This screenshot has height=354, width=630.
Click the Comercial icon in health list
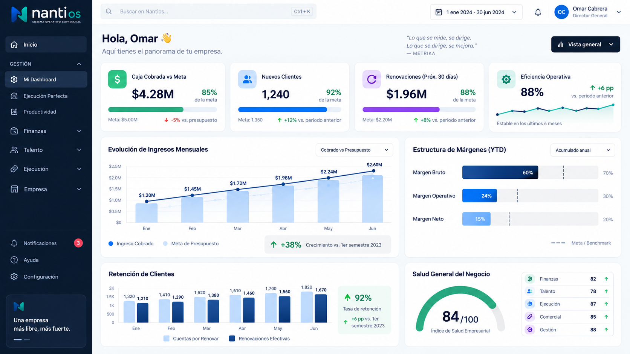[530, 317]
